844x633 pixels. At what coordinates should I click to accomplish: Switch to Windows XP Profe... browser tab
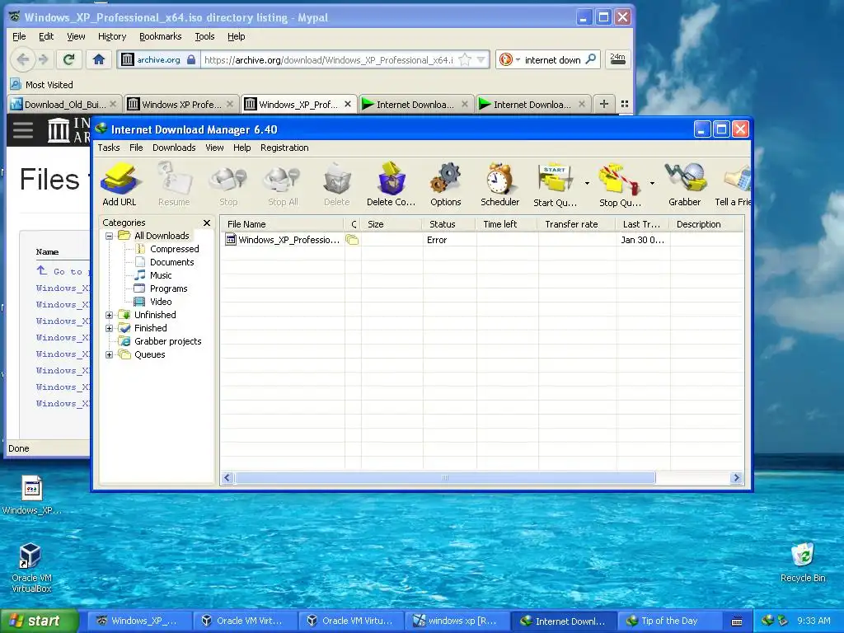click(181, 105)
